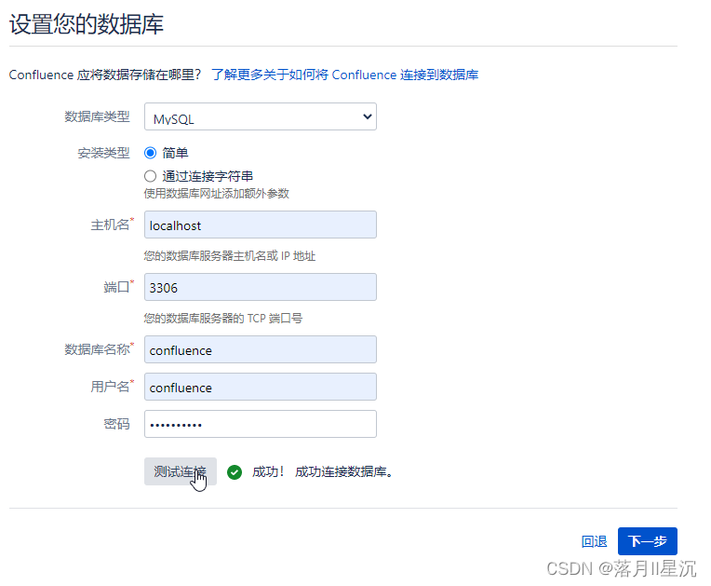This screenshot has width=711, height=586.
Task: Select the 简单 installation type radio button
Action: 150,153
